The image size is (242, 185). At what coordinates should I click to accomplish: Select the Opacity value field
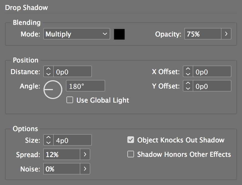click(202, 34)
